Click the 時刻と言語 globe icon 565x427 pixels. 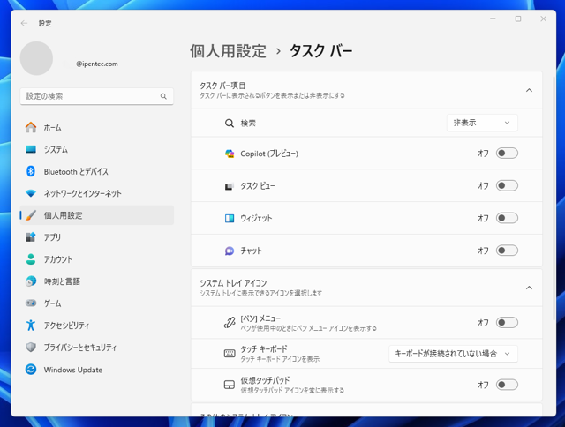tap(31, 281)
